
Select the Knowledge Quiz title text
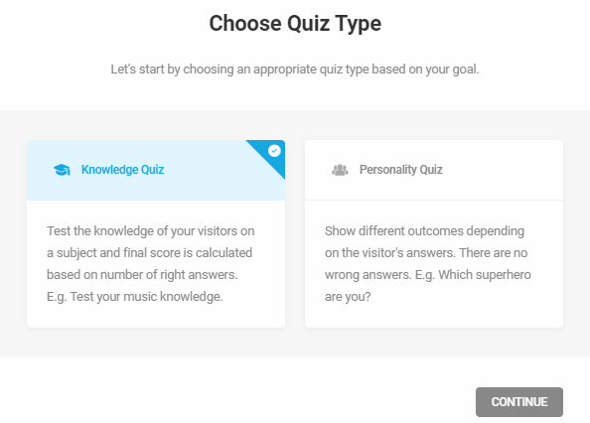click(122, 170)
